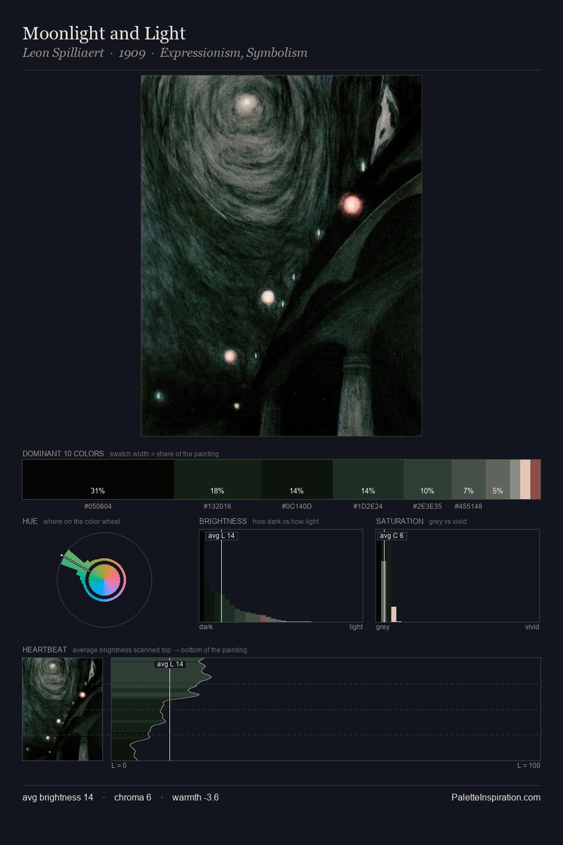Click 'grey vs vivid' caption
This screenshot has width=563, height=845.
pos(448,522)
